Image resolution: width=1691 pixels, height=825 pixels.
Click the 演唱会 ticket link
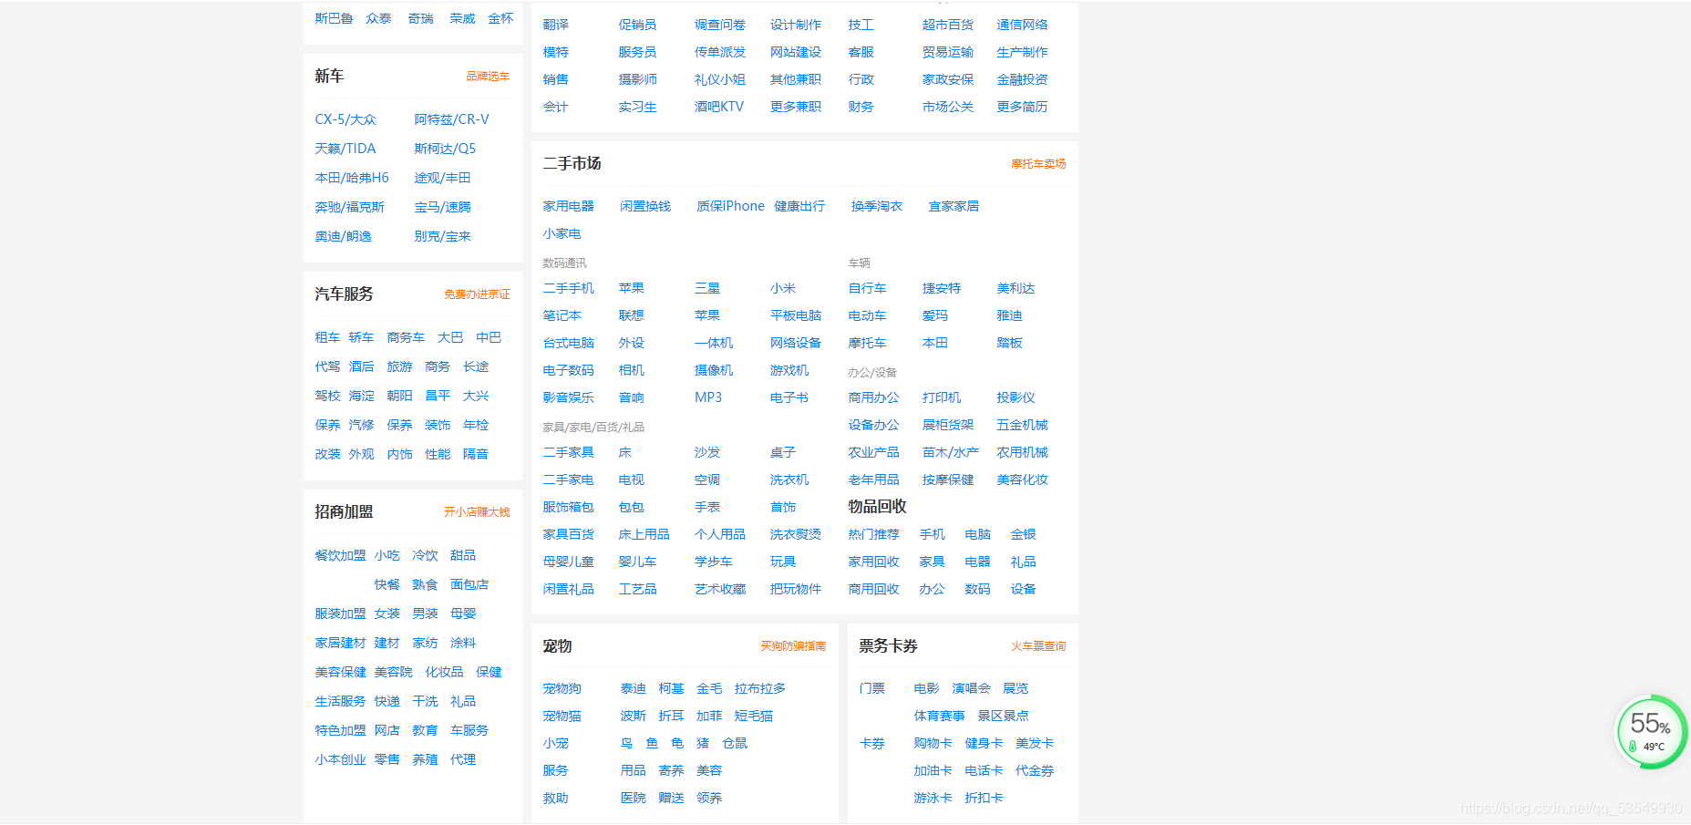[x=971, y=688]
